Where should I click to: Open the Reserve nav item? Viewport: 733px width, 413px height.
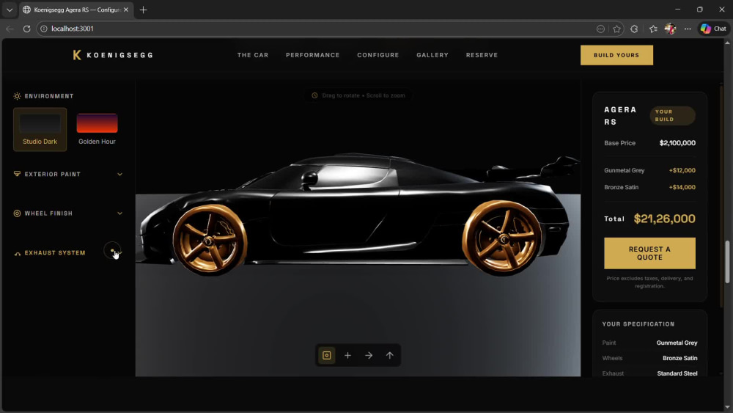tap(482, 55)
